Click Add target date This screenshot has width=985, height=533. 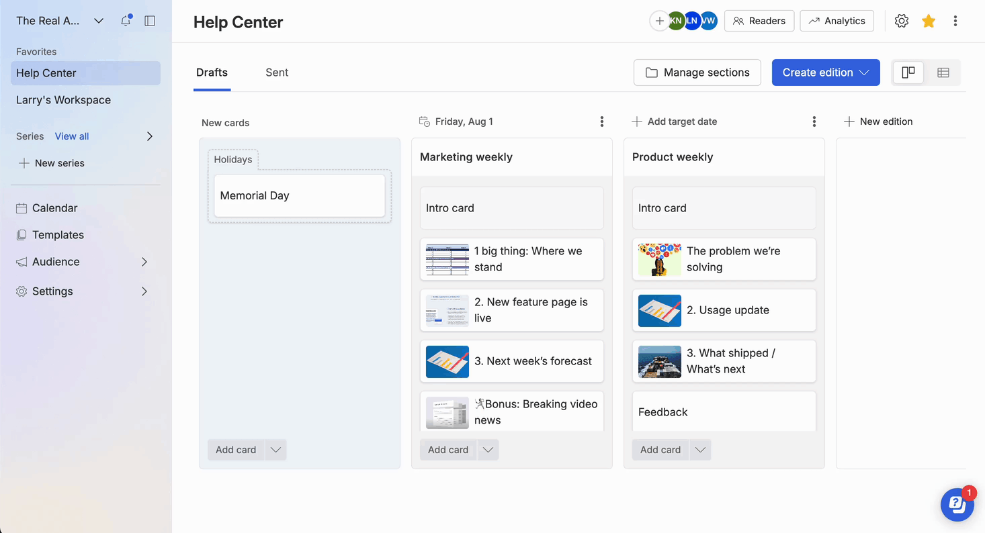point(675,122)
